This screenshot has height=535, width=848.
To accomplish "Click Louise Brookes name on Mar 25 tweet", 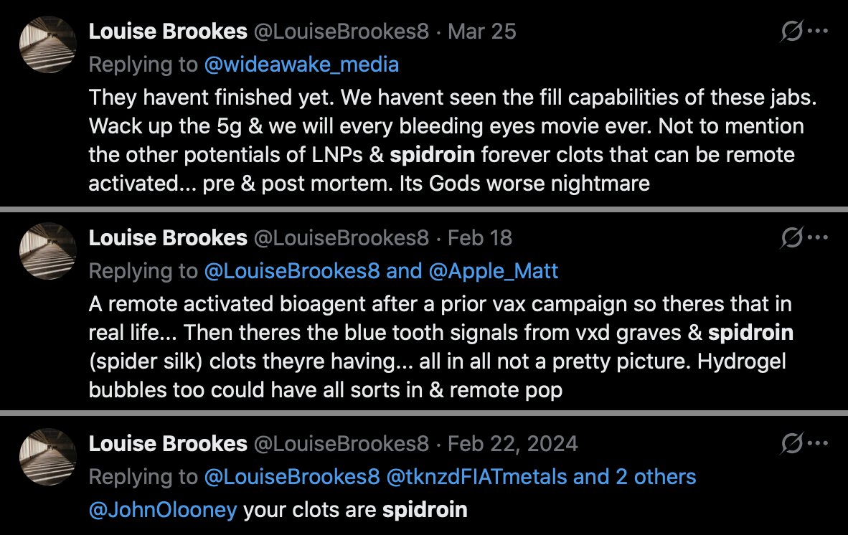I will coord(168,32).
